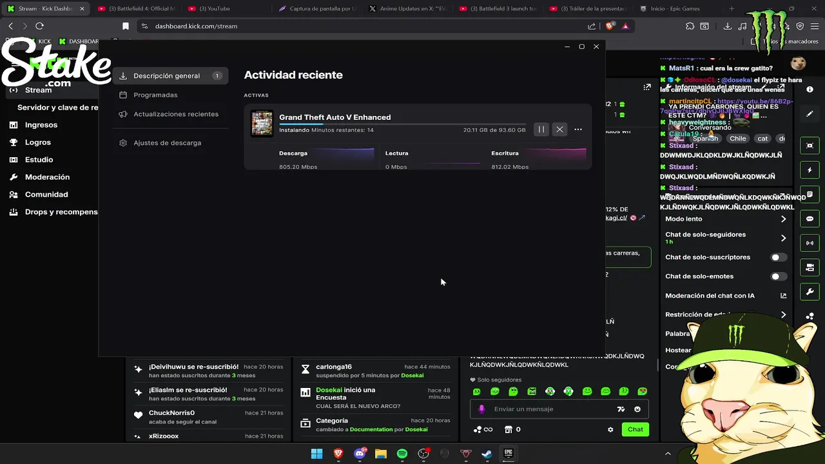Open the Programadas downloads section

[x=155, y=95]
